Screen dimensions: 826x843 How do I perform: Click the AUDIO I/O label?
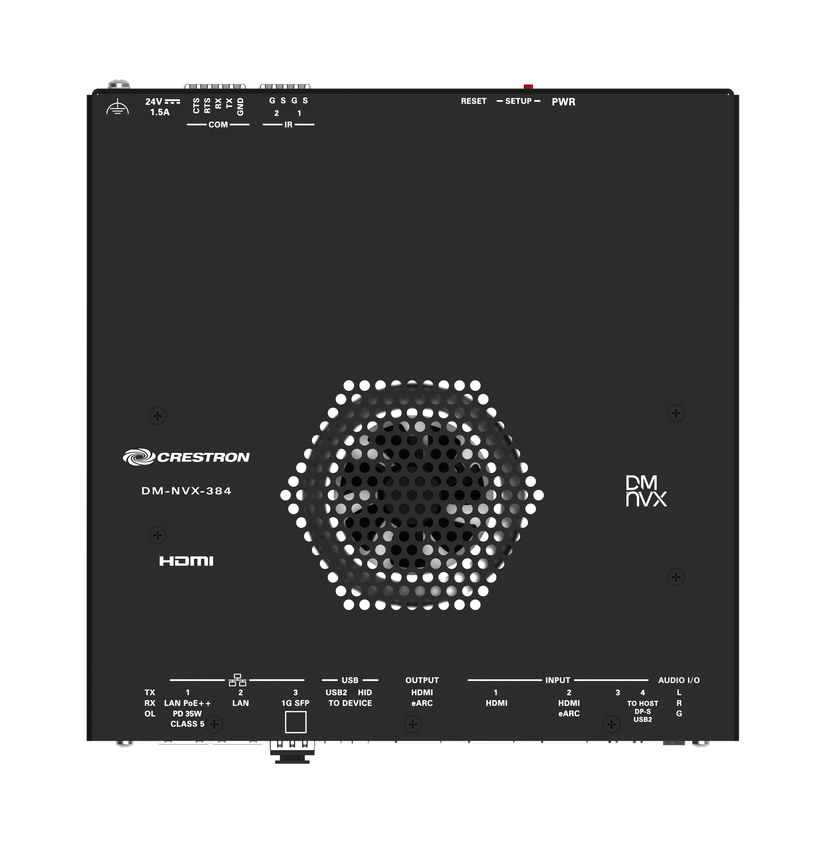coord(679,680)
